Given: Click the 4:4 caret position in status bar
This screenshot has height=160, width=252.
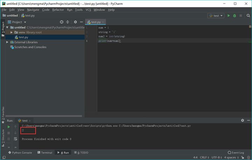Looking at the screenshot, I should [x=195, y=158].
